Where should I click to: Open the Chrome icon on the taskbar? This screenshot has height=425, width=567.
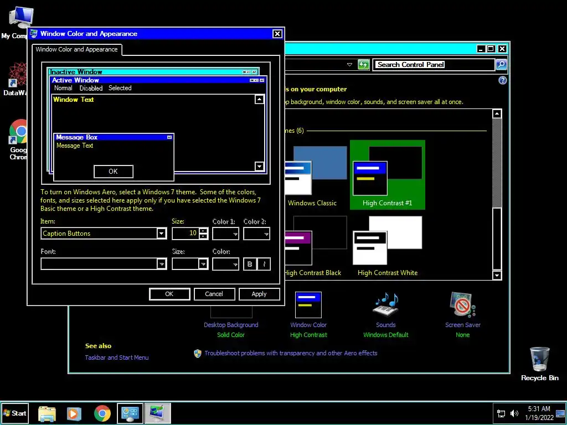pos(102,413)
